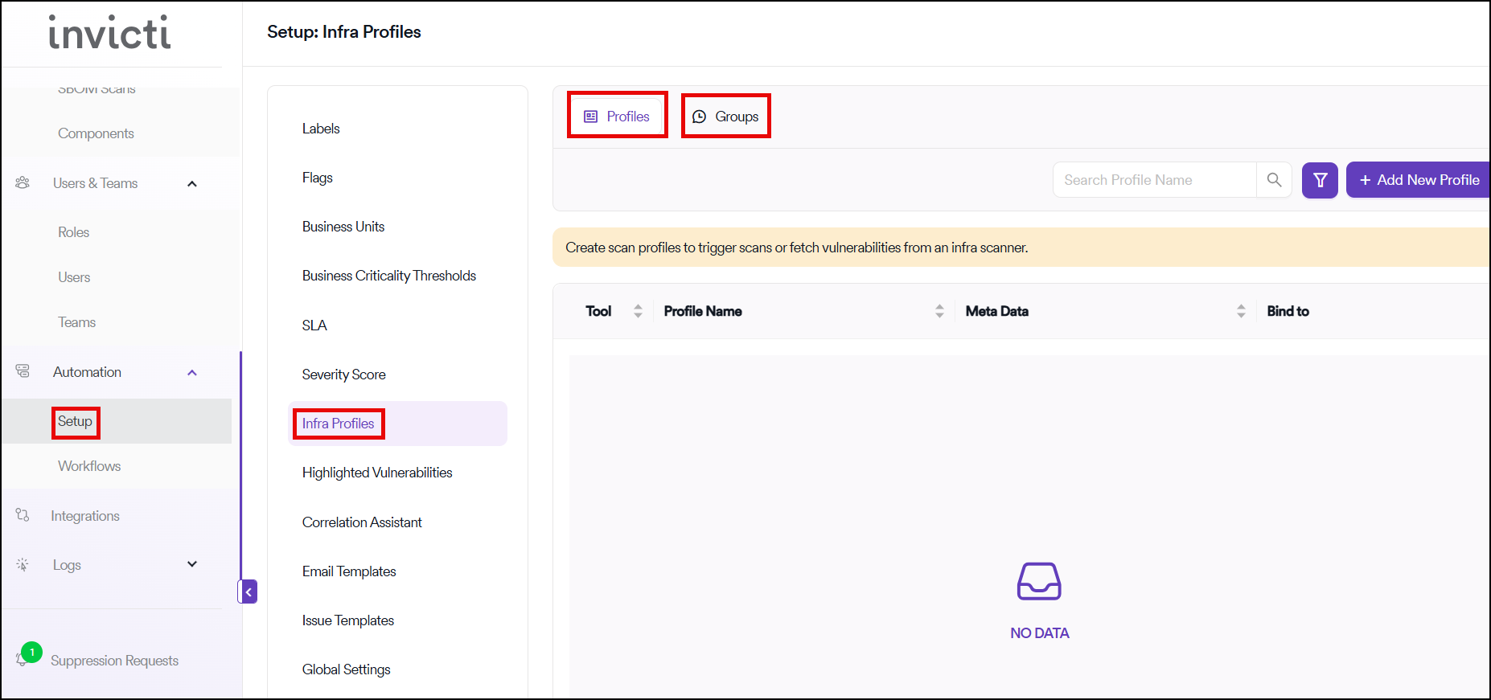Click the invicti logo
This screenshot has height=700, width=1491.
pos(110,33)
